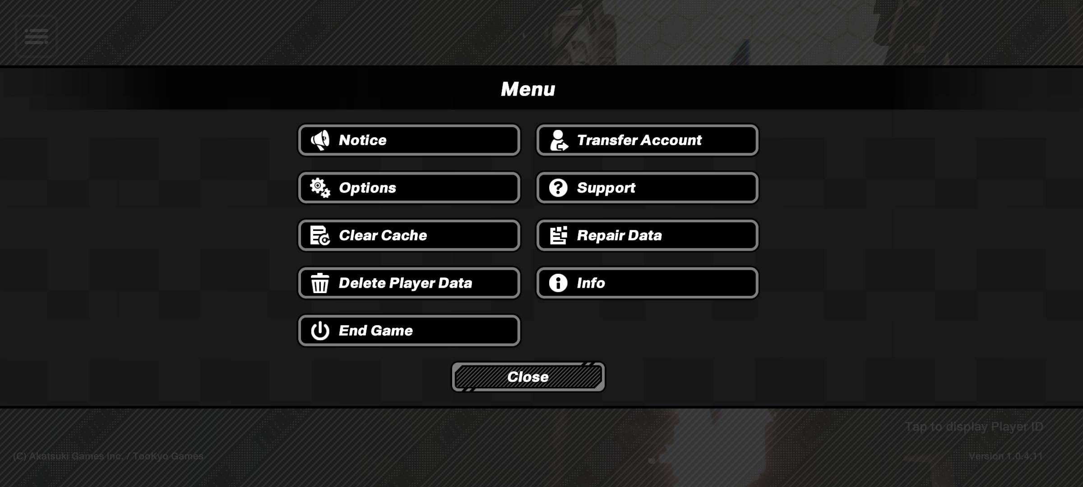Viewport: 1083px width, 487px height.
Task: Click the Delete Player Data trash icon
Action: click(x=319, y=283)
